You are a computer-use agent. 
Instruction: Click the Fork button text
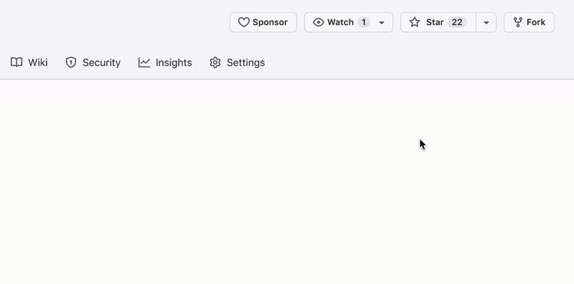pyautogui.click(x=536, y=22)
